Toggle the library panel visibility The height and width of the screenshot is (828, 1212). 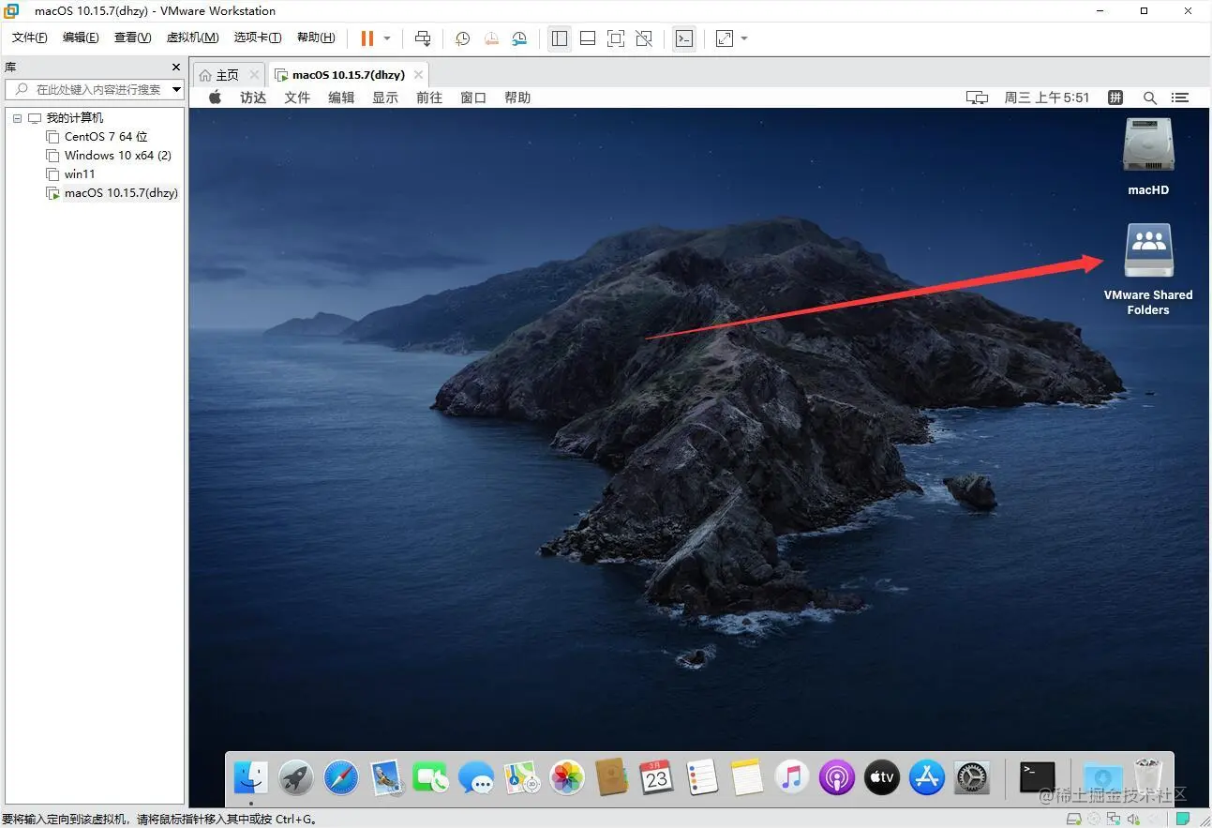pyautogui.click(x=560, y=38)
